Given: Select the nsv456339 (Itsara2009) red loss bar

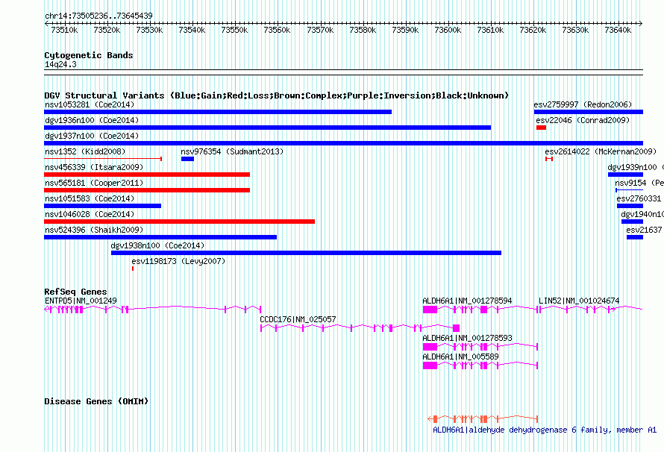Looking at the screenshot, I should (147, 175).
